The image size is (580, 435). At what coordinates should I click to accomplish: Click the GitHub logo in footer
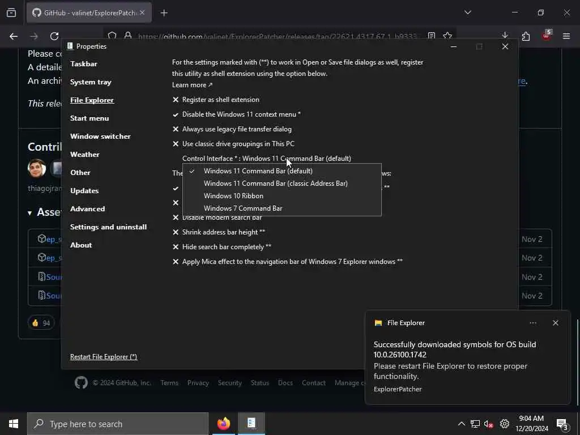click(x=82, y=382)
